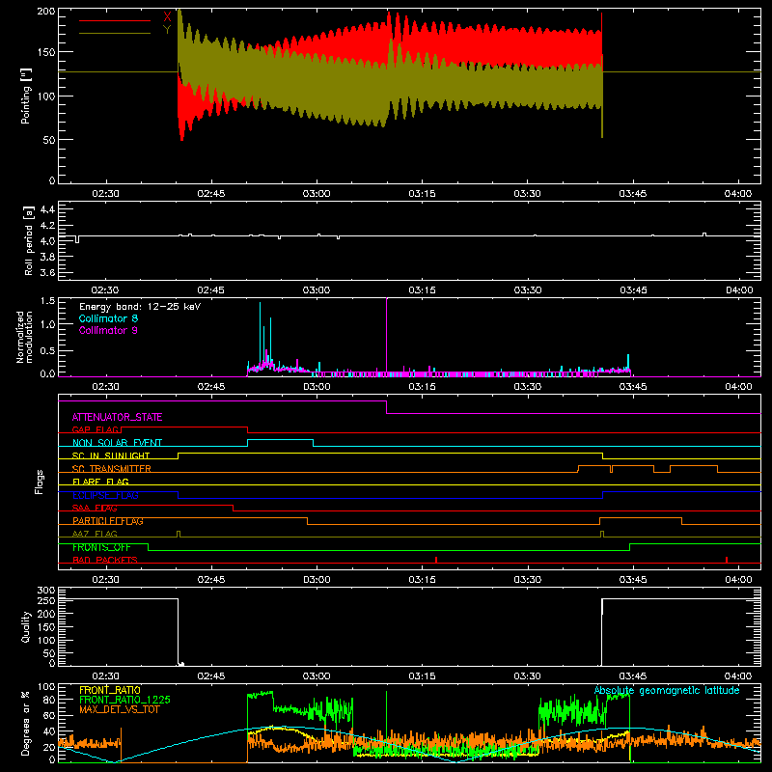Click the SC_IN_SUNLIGHT flag label
Image resolution: width=772 pixels, height=772 pixels.
click(111, 455)
